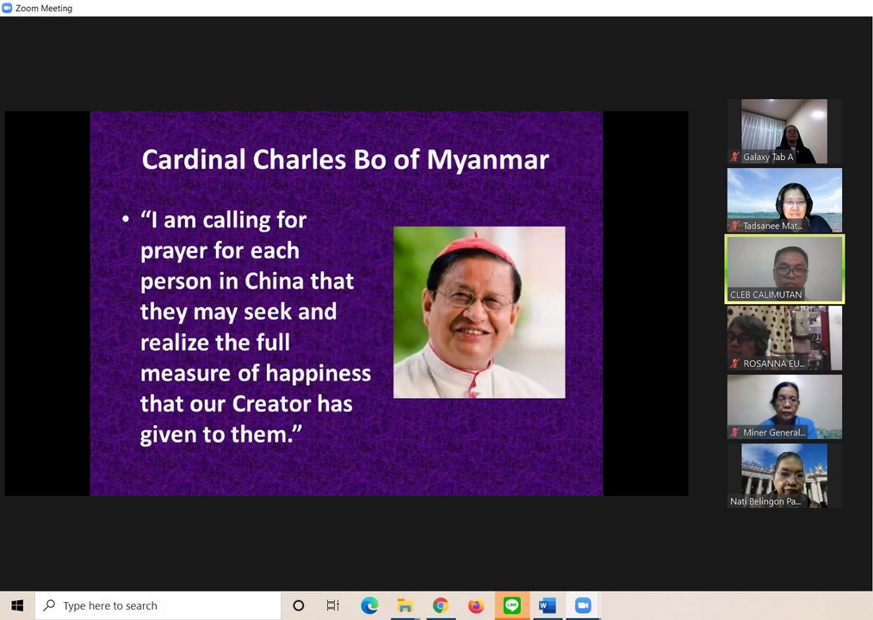Open Cortana circle icon on taskbar
Image resolution: width=873 pixels, height=620 pixels.
point(298,605)
